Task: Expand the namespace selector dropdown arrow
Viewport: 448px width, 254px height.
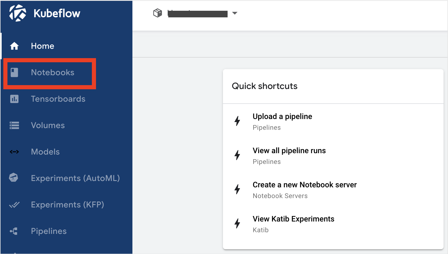Action: point(235,13)
